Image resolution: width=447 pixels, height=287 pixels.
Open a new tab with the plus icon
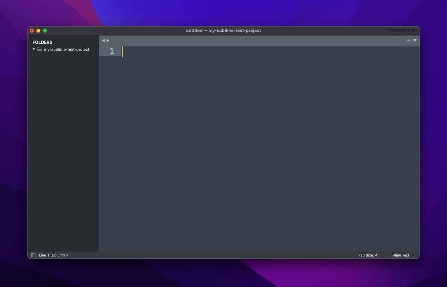pyautogui.click(x=409, y=40)
